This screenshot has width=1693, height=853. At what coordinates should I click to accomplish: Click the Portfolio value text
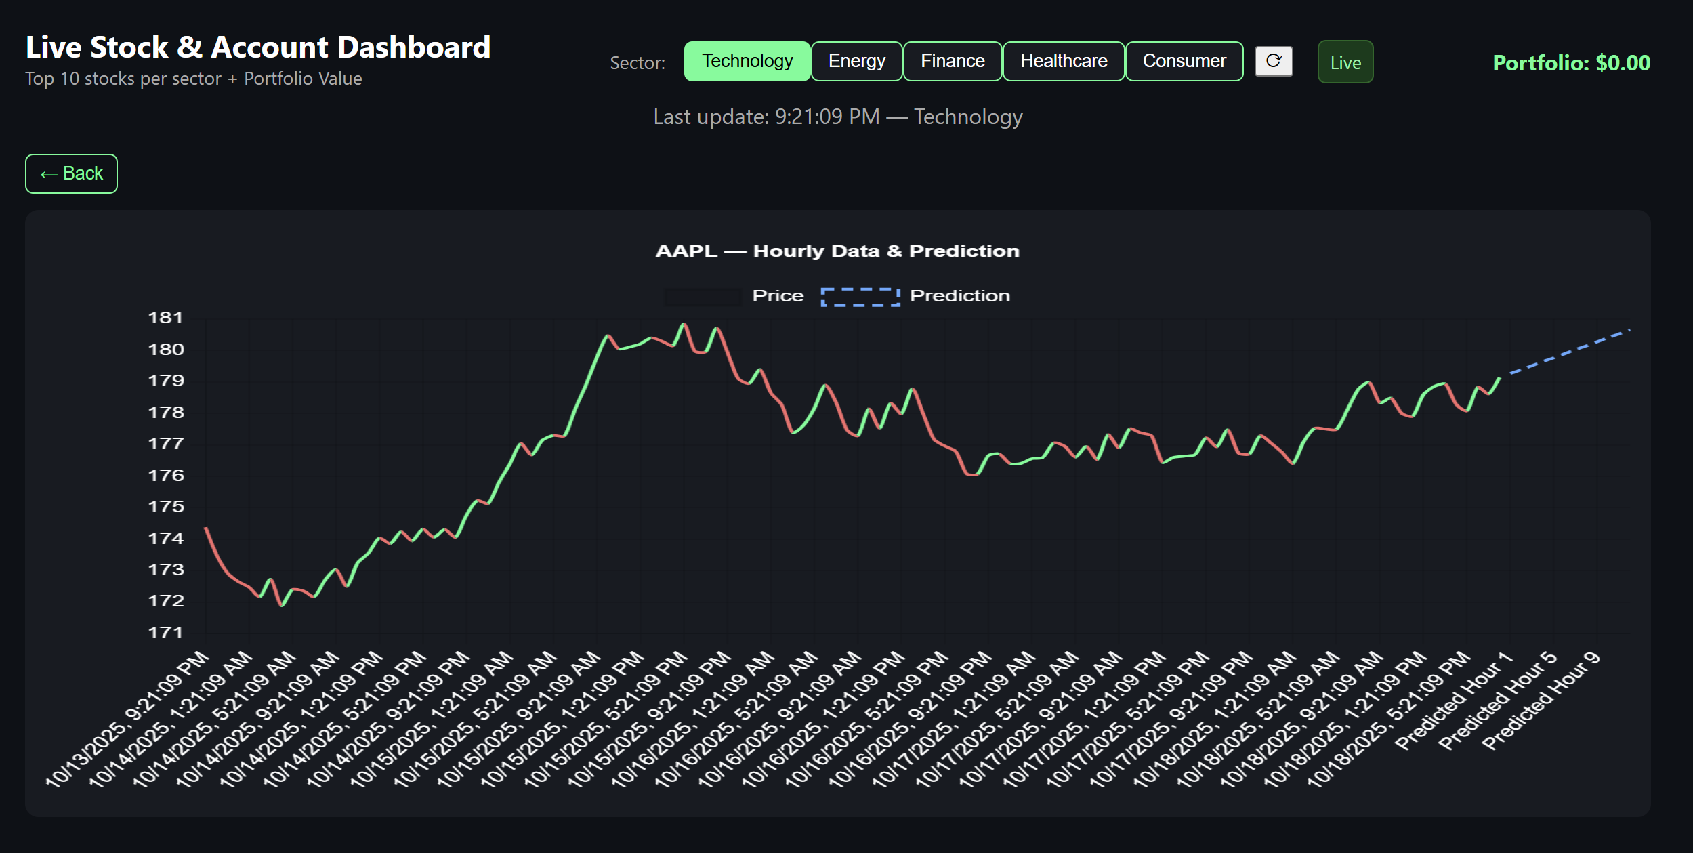(1571, 63)
